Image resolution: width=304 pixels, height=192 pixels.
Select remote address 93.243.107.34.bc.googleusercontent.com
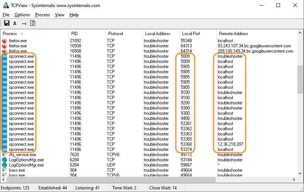(254, 46)
